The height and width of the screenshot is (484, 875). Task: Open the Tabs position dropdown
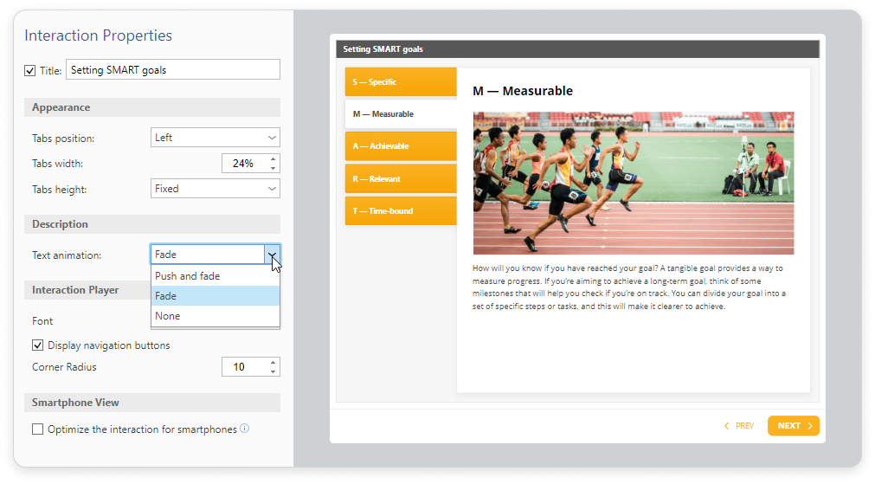215,138
